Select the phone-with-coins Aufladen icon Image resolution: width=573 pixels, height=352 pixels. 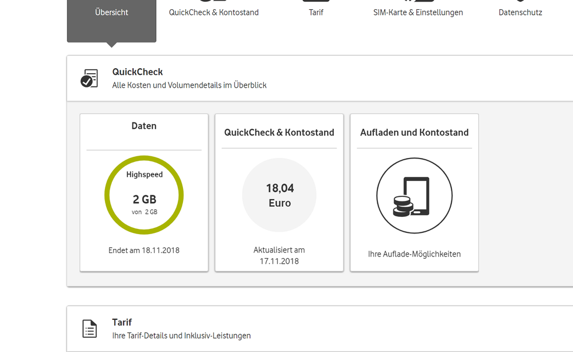tap(414, 195)
